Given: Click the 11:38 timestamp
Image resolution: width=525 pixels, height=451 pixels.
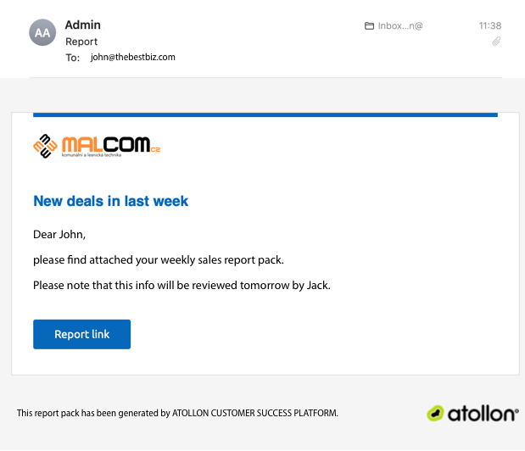Looking at the screenshot, I should (x=490, y=26).
